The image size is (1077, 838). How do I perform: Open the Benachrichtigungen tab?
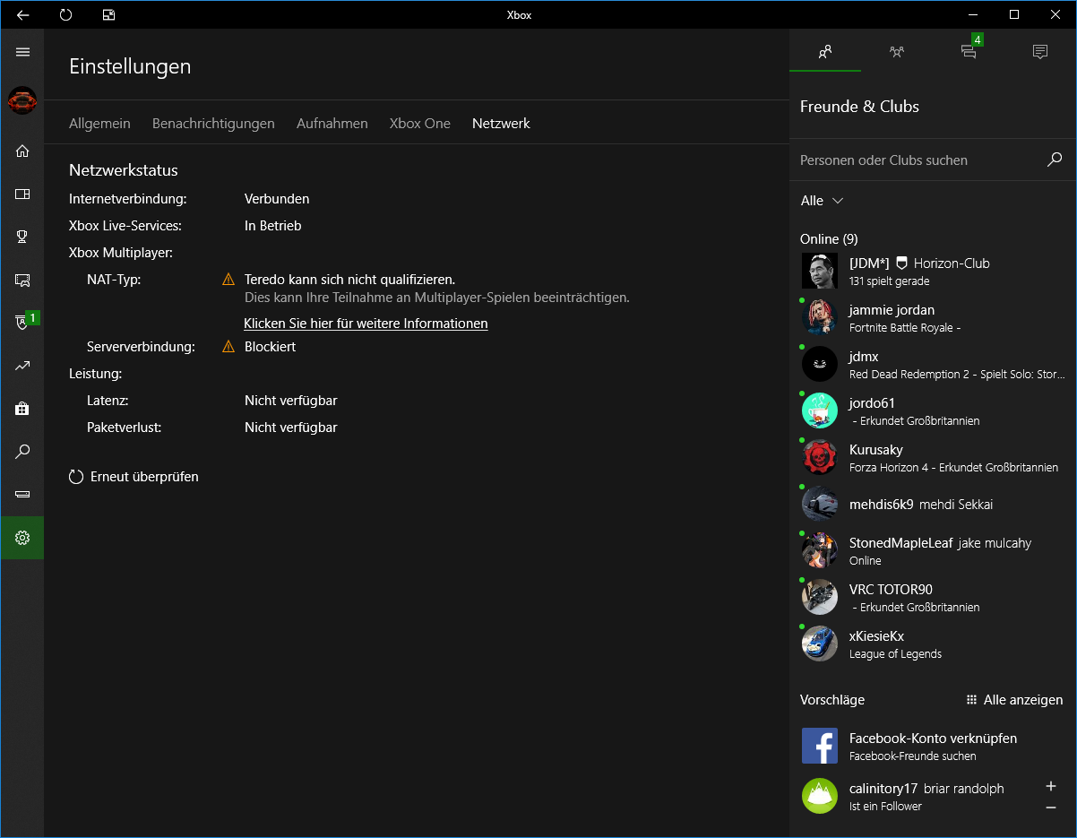pos(213,124)
